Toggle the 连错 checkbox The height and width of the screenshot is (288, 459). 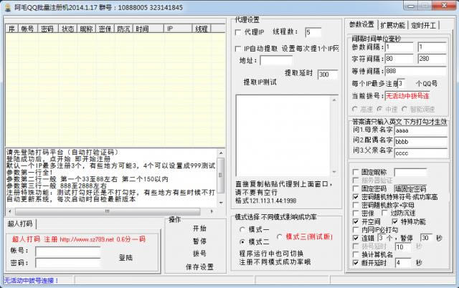tap(356, 238)
